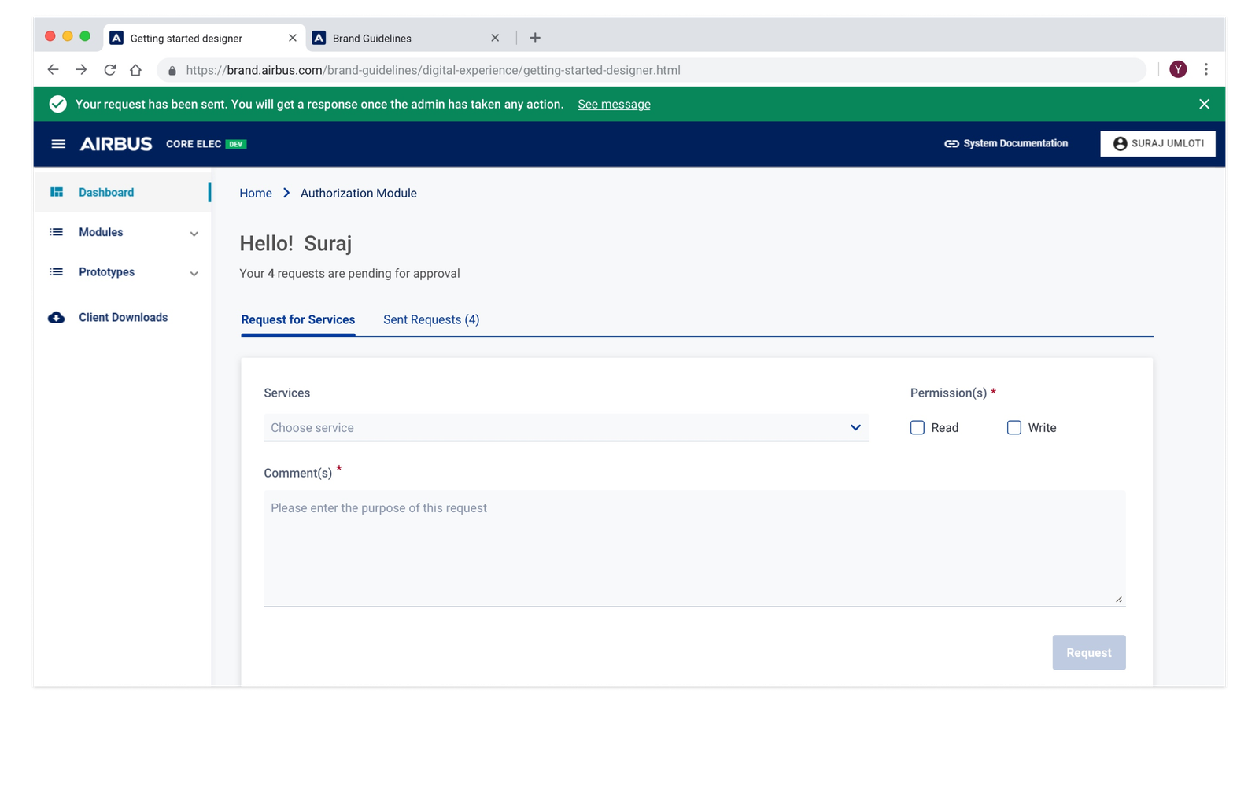
Task: Open the See message link
Action: click(614, 105)
